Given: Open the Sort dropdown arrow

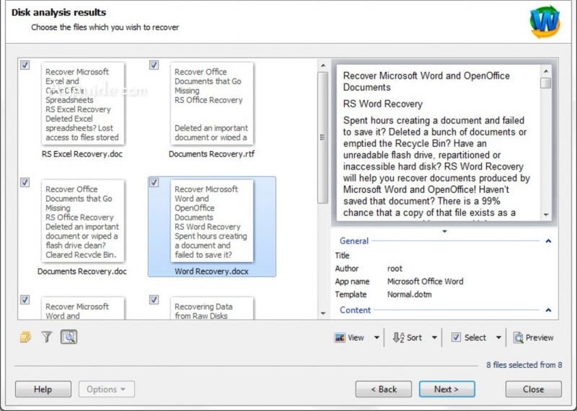Looking at the screenshot, I should pos(435,338).
